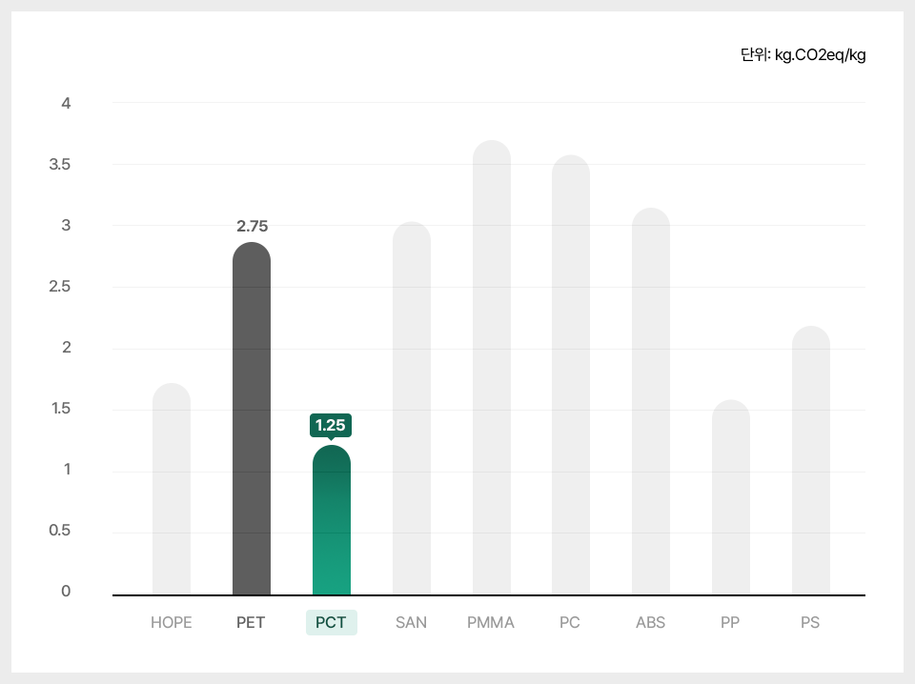Click the dark gray PET bar
Viewport: 915px width, 684px height.
[x=252, y=419]
